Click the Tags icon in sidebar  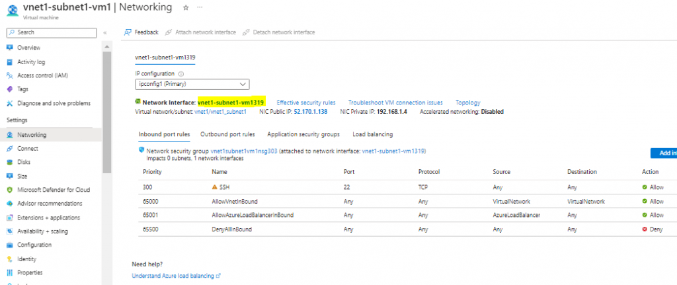click(10, 89)
